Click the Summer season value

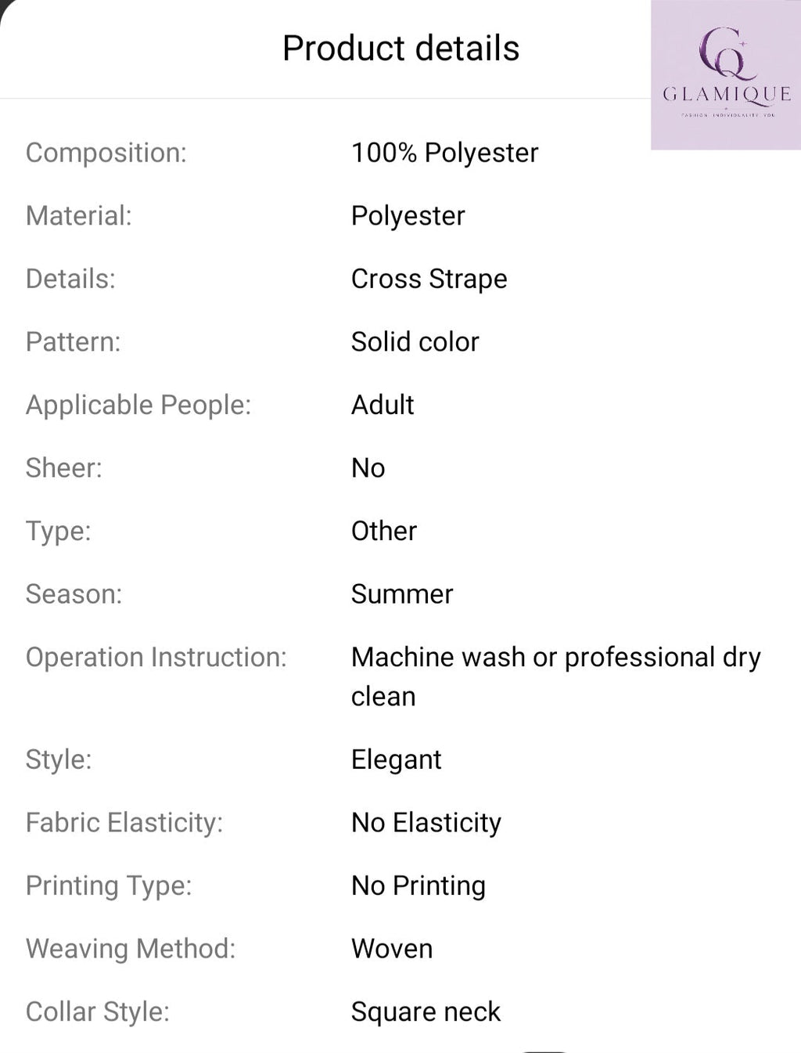[402, 594]
